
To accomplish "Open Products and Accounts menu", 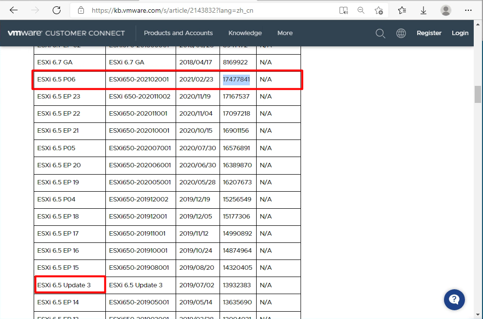I will pos(179,33).
